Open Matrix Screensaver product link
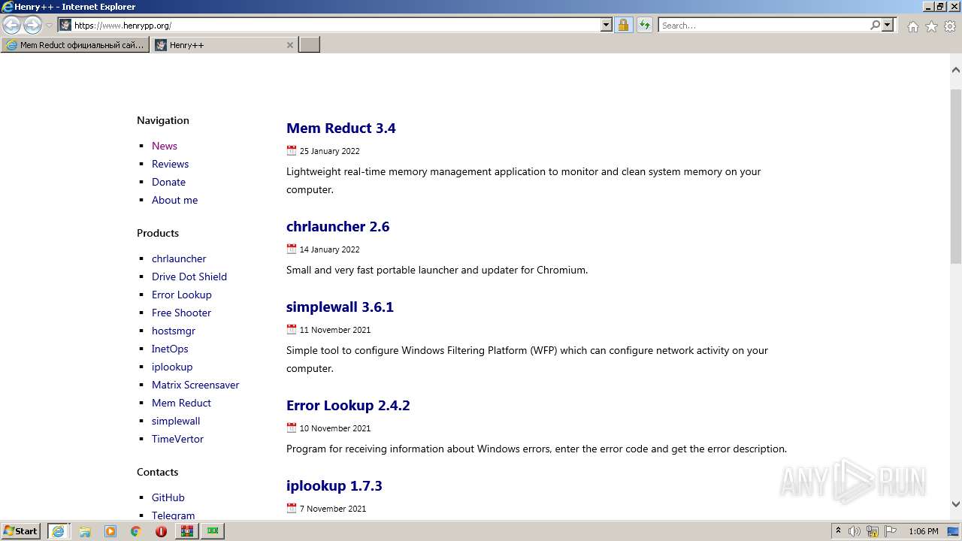Viewport: 962px width, 541px height. [195, 385]
